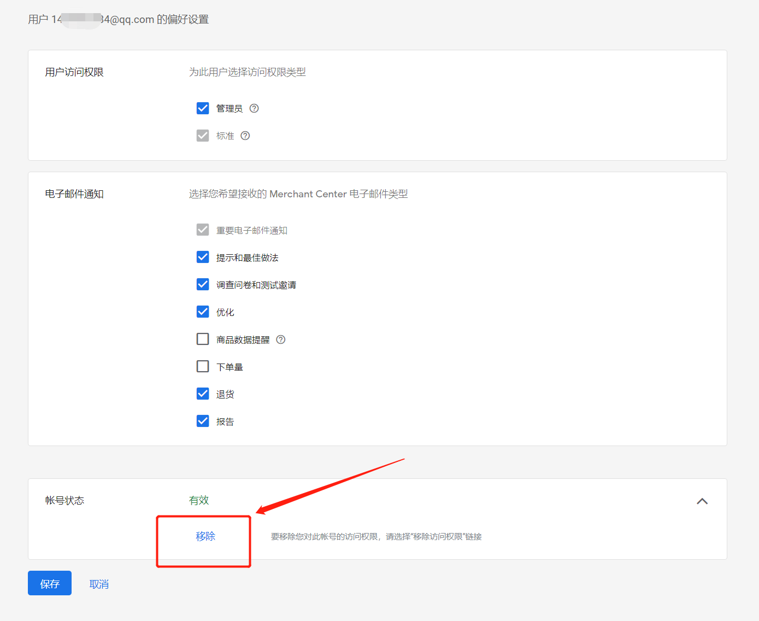Click the 电子邮件通知 section heading
Image resolution: width=759 pixels, height=621 pixels.
[x=74, y=194]
